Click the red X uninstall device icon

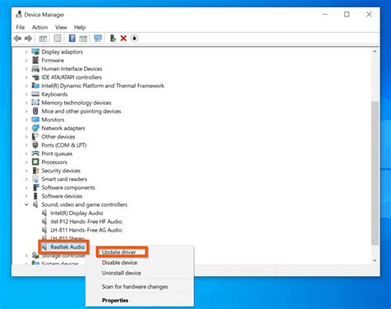[124, 39]
